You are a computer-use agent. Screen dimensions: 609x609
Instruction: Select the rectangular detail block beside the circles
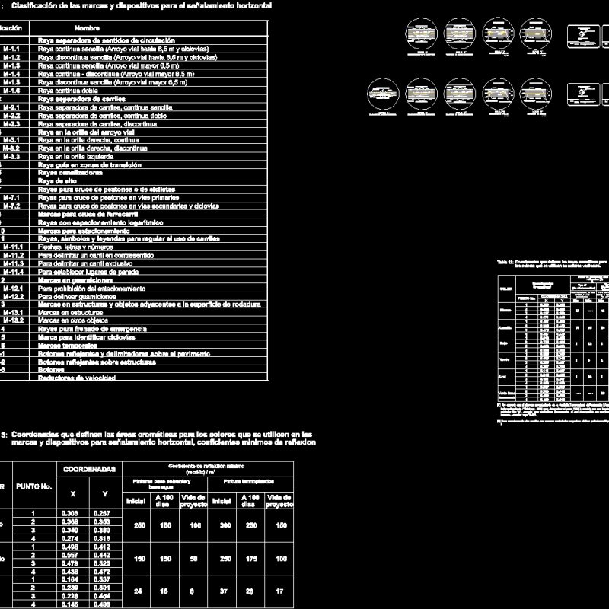(x=582, y=34)
